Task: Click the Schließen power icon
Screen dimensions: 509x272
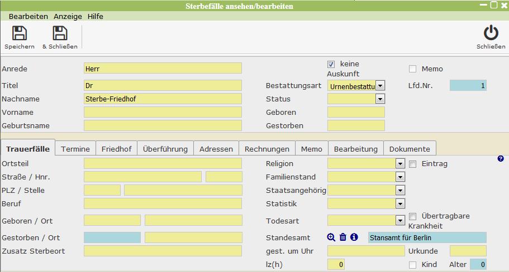Action: pos(491,33)
